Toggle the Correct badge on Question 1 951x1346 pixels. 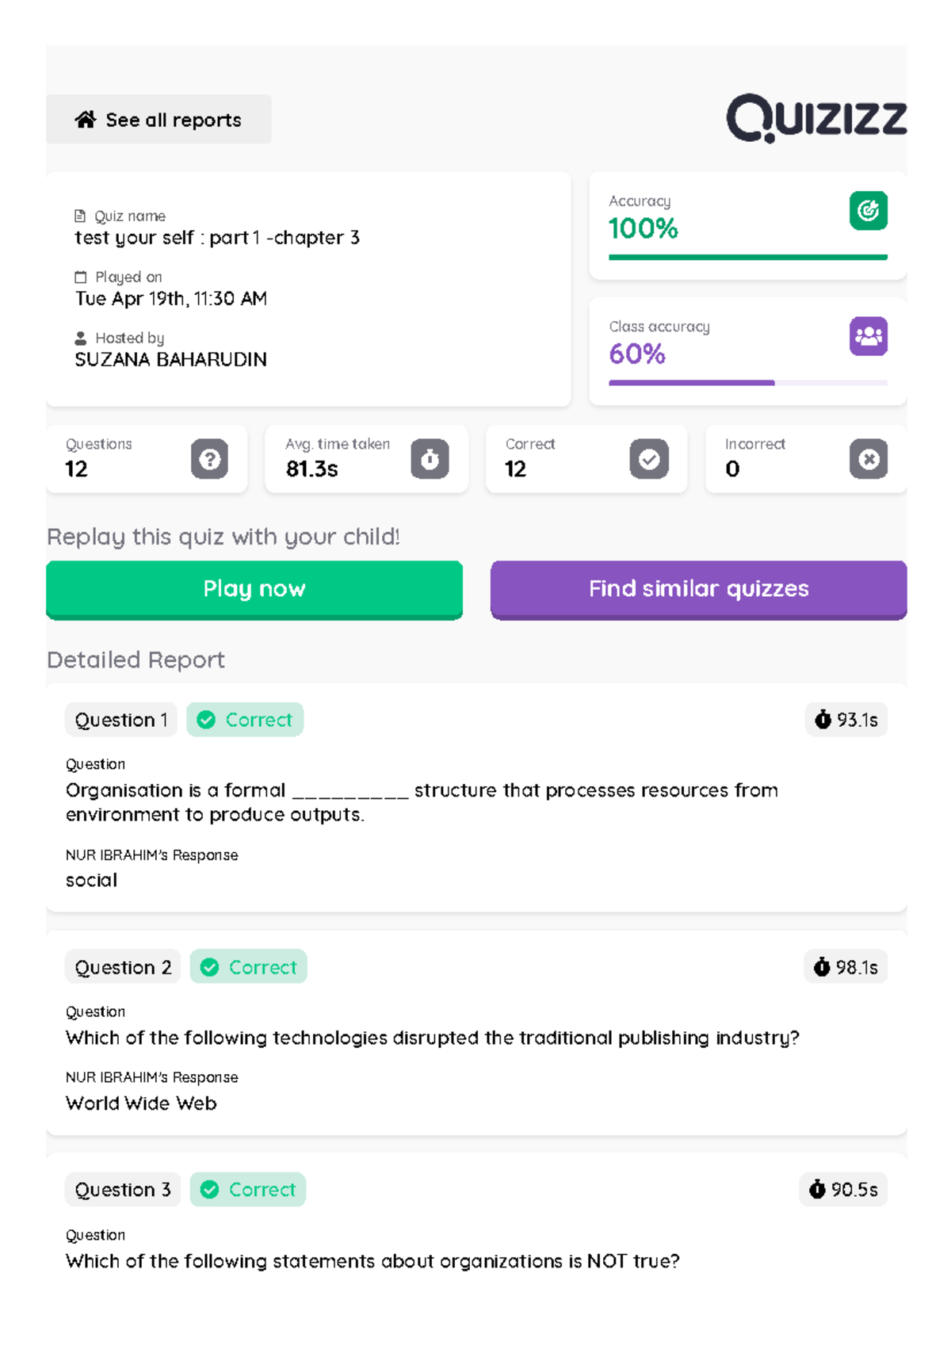(244, 720)
